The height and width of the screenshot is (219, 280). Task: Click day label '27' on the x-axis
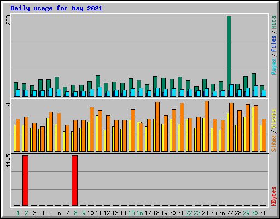(230, 213)
